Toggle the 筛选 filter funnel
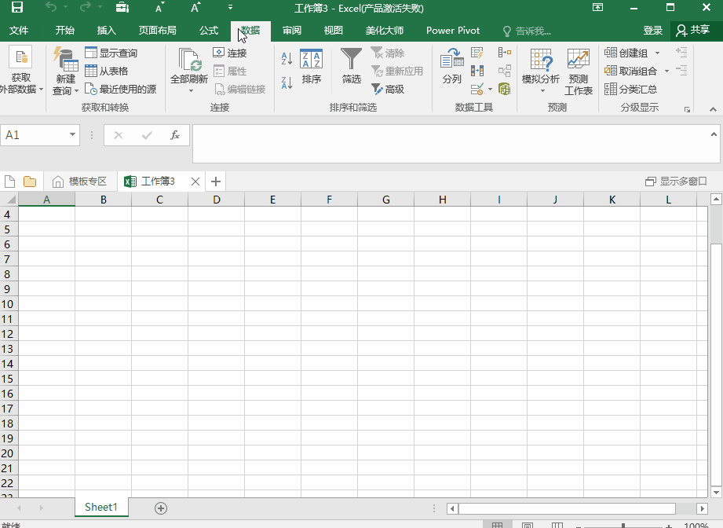 (351, 66)
